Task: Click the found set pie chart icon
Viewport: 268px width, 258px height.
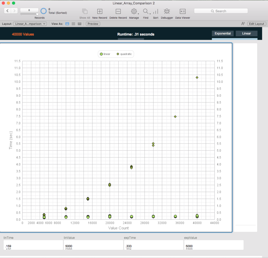Action: click(x=43, y=11)
